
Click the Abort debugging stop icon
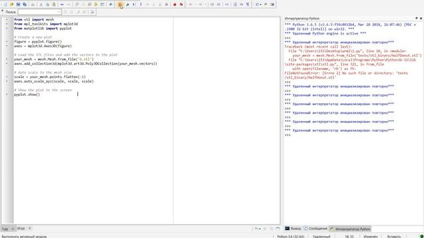click(166, 5)
